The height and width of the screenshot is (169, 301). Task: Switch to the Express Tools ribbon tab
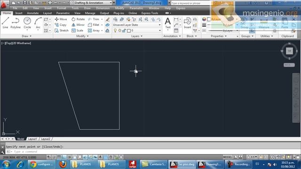point(150,13)
